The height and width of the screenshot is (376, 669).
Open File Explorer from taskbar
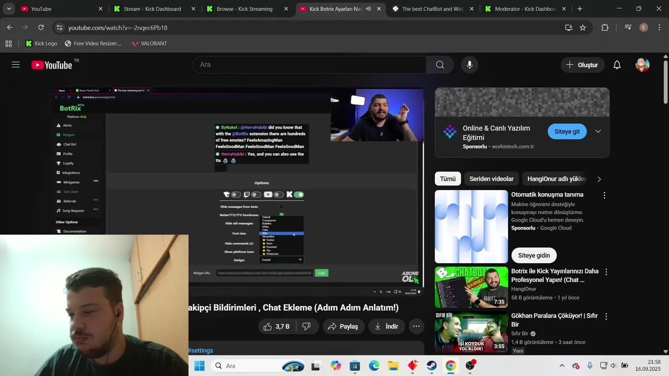click(x=393, y=366)
